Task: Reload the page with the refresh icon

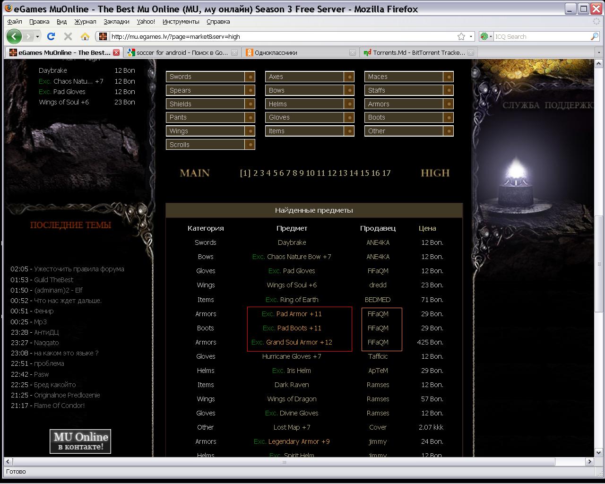Action: pos(52,36)
